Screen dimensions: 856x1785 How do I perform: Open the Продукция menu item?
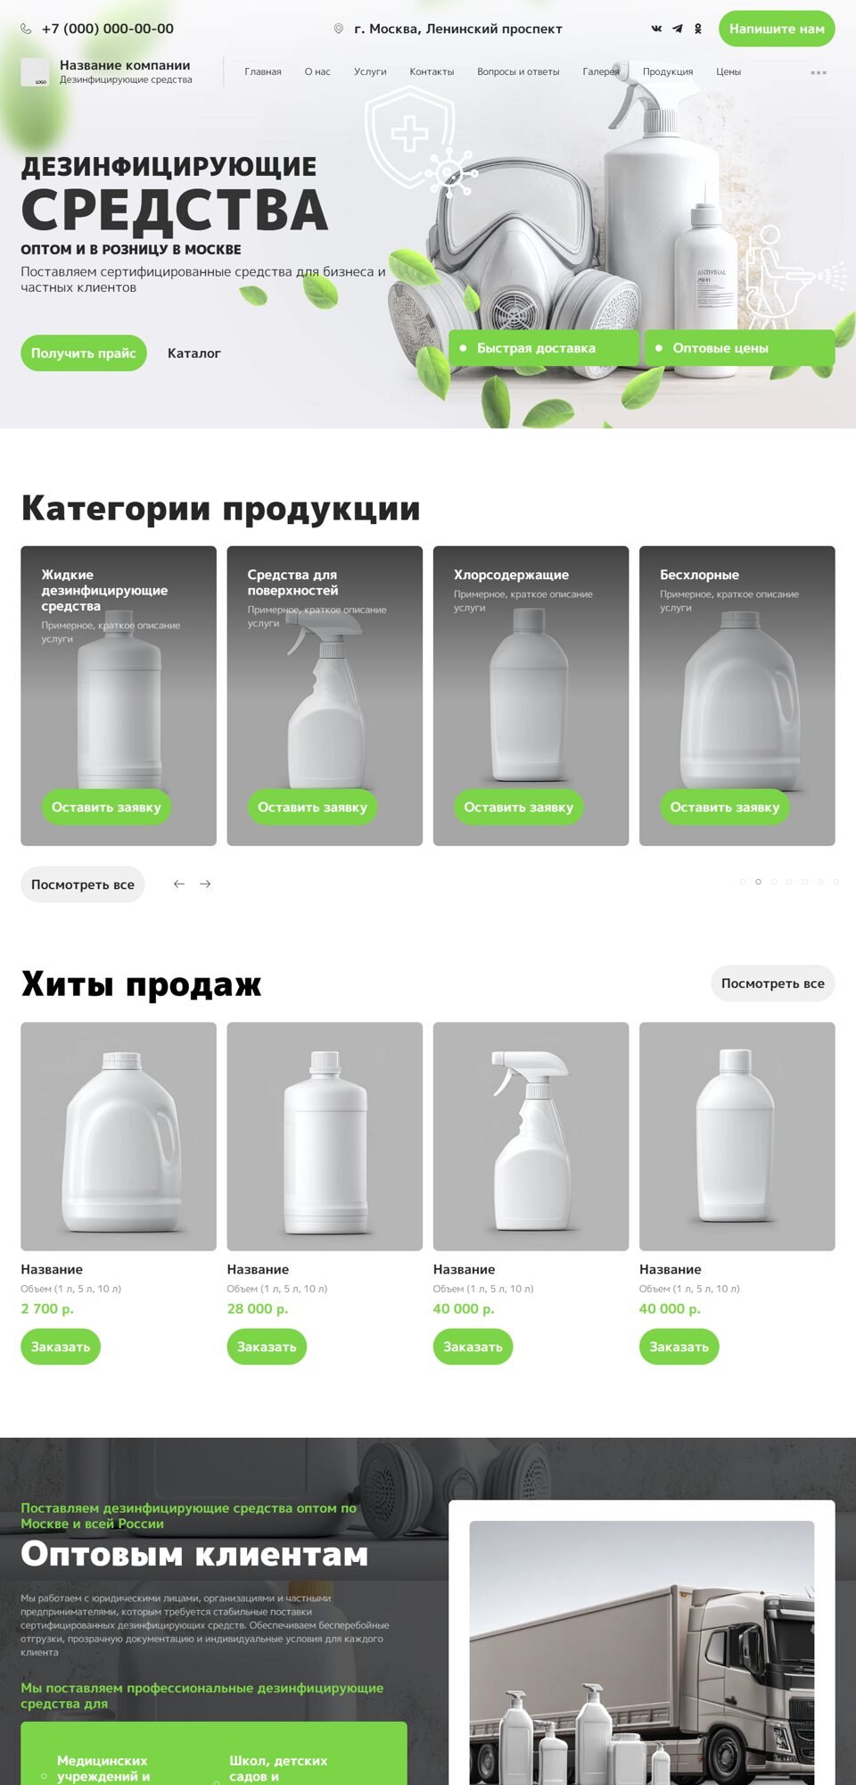click(x=668, y=71)
